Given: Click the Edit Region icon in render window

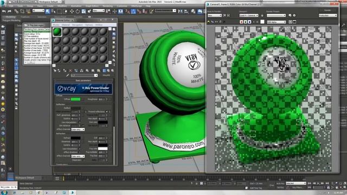Looking at the screenshot, I should click(x=224, y=16).
